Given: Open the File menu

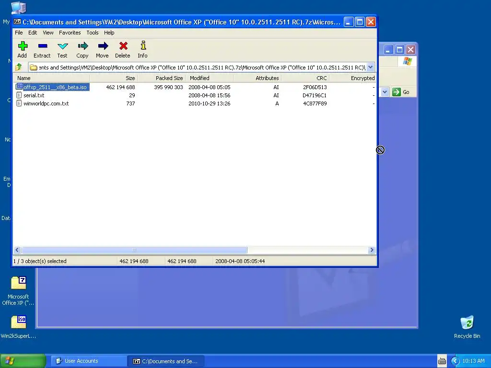Looking at the screenshot, I should (19, 33).
